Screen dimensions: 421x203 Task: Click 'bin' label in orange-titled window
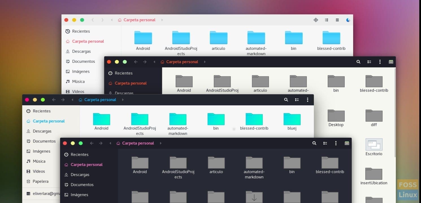336,90
